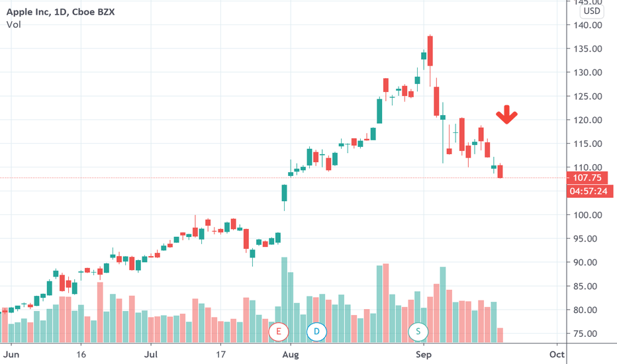The width and height of the screenshot is (617, 364).
Task: Click the Apple Inc chart title
Action: 61,12
